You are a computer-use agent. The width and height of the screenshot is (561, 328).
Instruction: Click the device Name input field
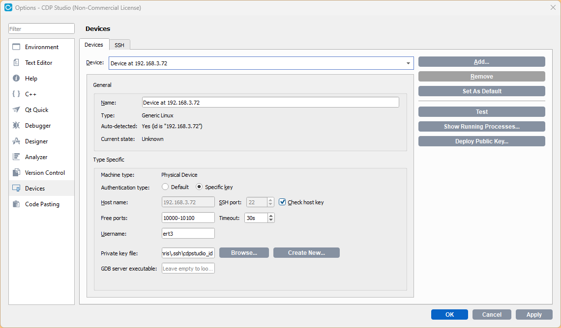pos(270,102)
